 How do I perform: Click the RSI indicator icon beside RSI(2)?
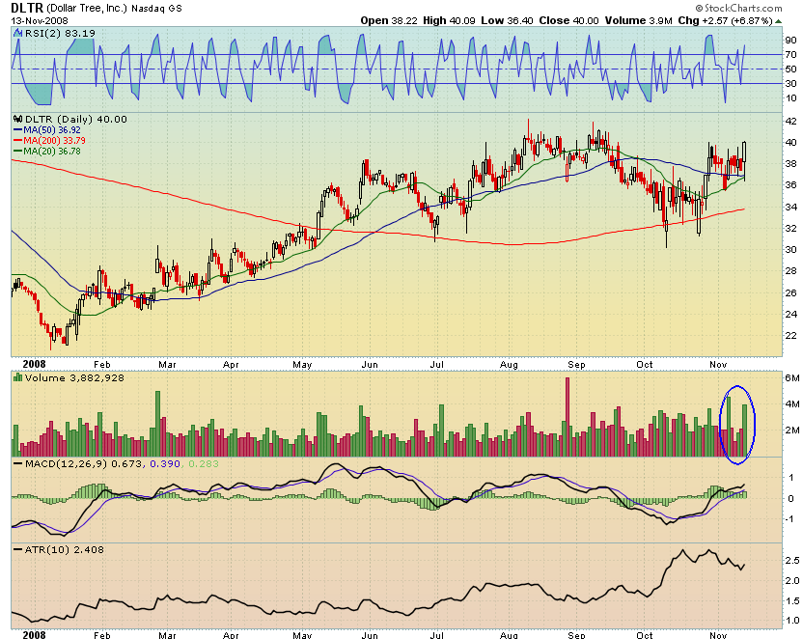(x=18, y=33)
